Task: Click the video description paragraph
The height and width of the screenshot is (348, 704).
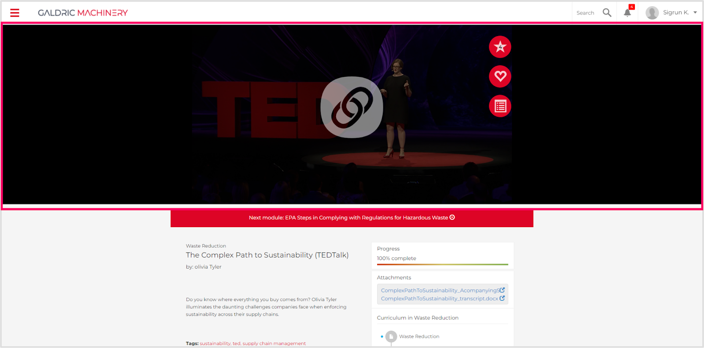Action: coord(266,307)
